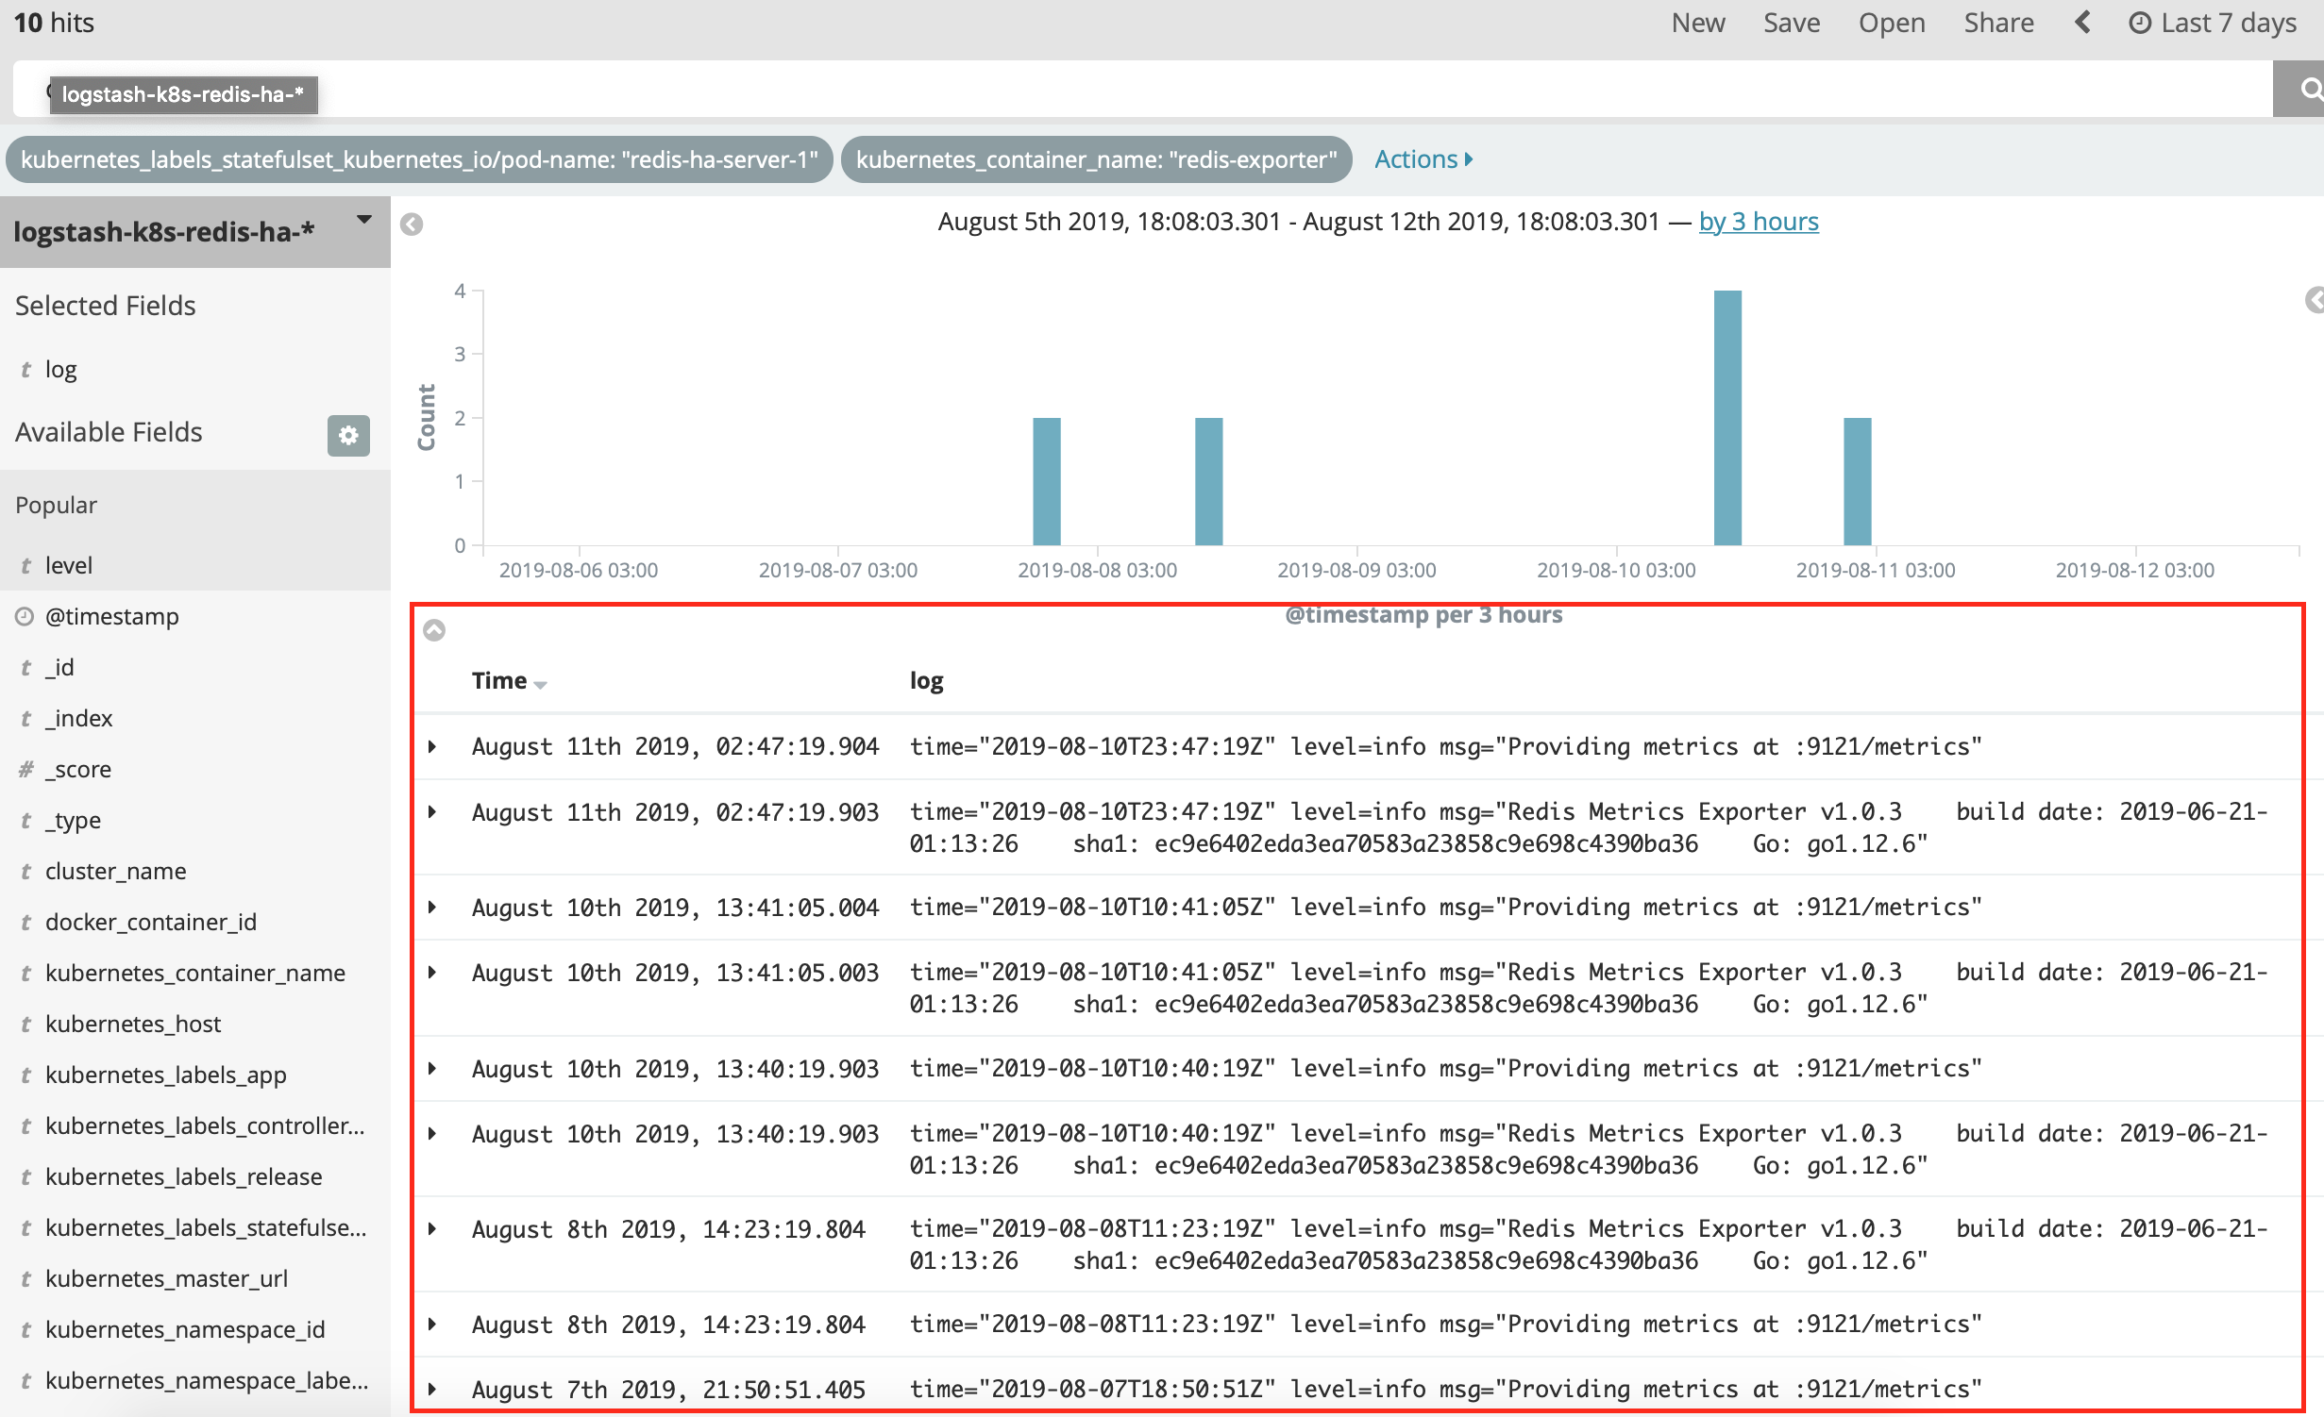The height and width of the screenshot is (1417, 2324).
Task: Click the Save button
Action: click(x=1791, y=22)
